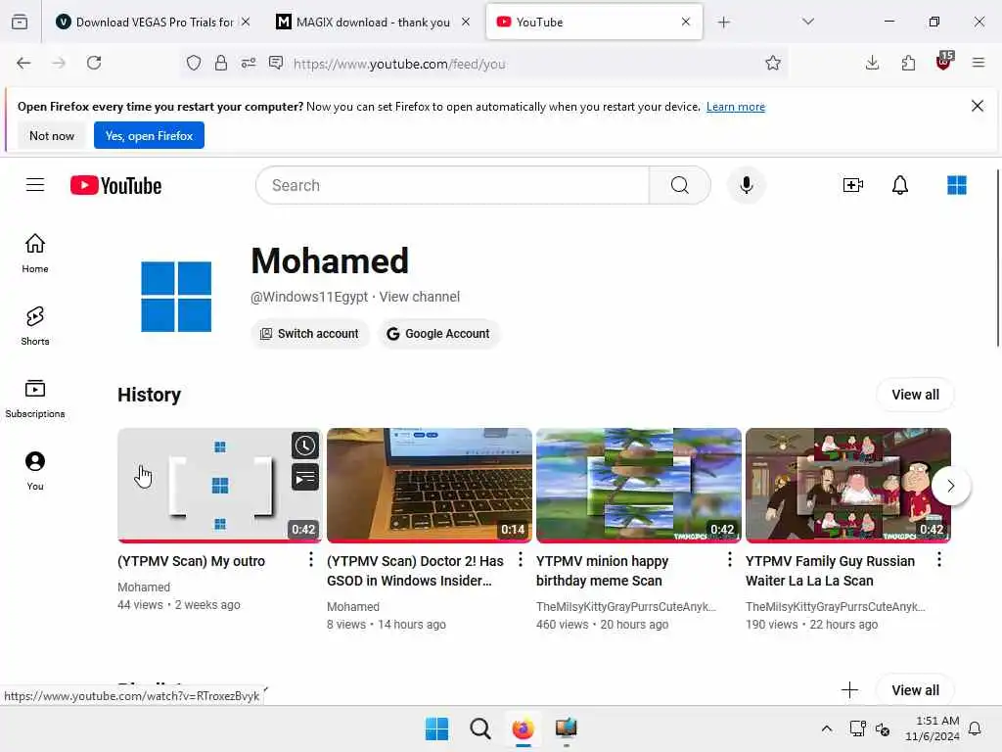Open Subscriptions in sidebar
Screen dimensions: 1002x752
pos(35,398)
